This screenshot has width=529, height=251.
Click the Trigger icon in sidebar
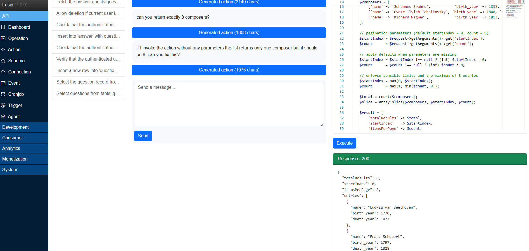coord(3,105)
